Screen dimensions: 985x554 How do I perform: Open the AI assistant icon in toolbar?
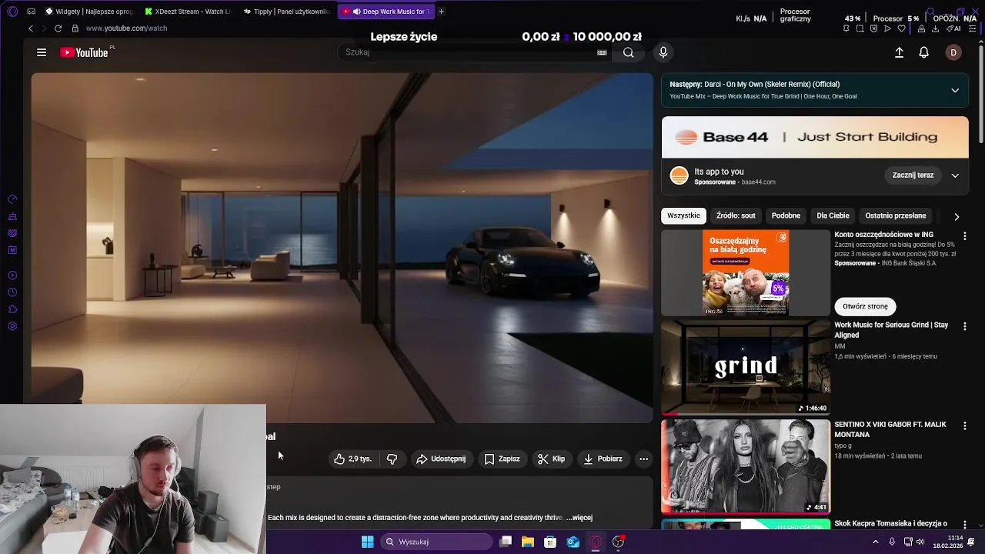pyautogui.click(x=953, y=28)
